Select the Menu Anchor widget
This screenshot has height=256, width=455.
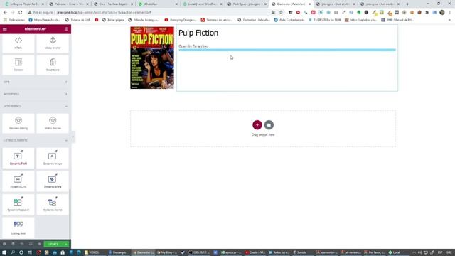[x=53, y=43]
